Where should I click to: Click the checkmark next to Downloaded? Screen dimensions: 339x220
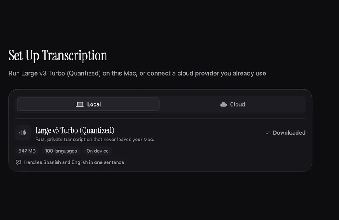click(x=267, y=133)
